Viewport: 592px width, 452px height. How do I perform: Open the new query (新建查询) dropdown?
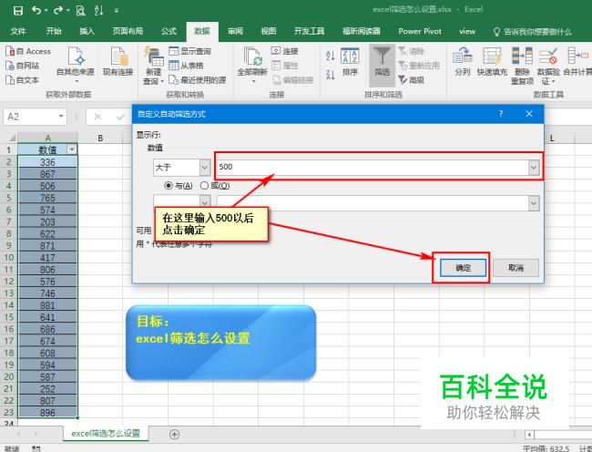(153, 67)
